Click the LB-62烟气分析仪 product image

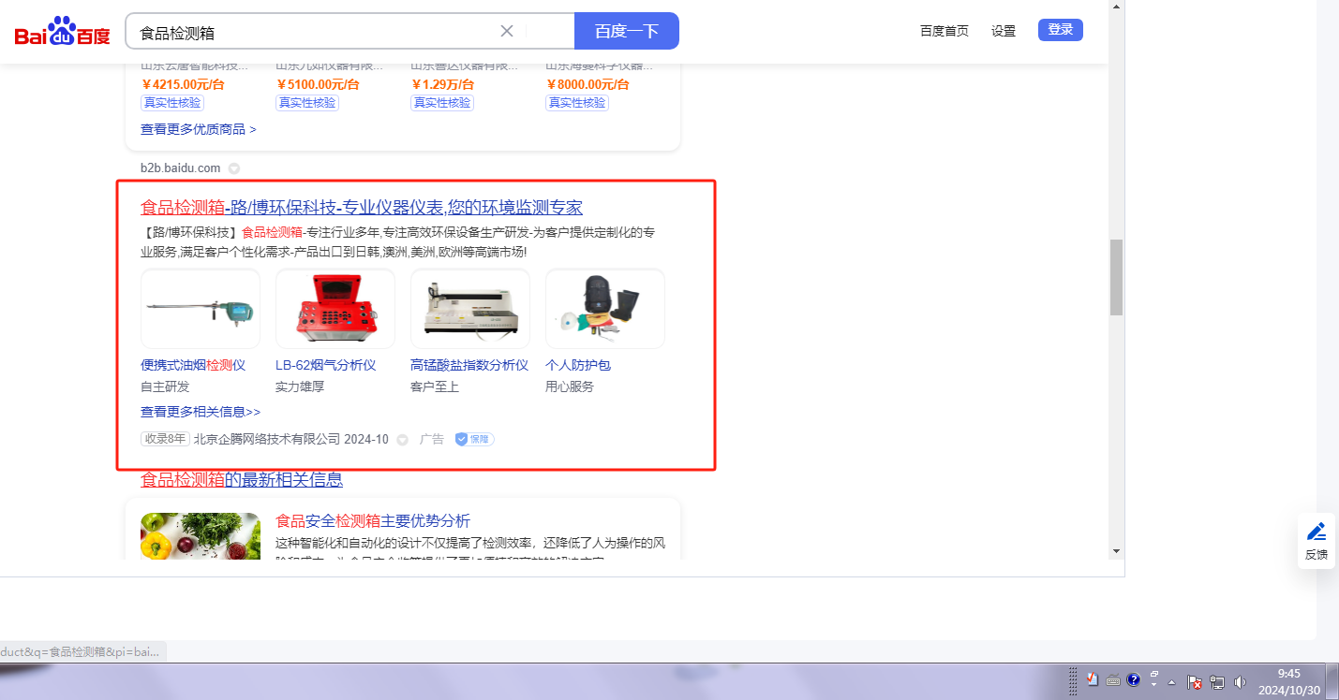335,309
